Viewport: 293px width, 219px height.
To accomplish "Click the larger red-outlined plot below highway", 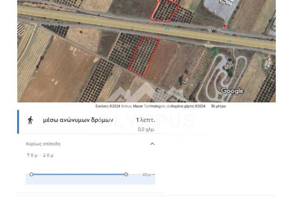I will tap(143, 56).
